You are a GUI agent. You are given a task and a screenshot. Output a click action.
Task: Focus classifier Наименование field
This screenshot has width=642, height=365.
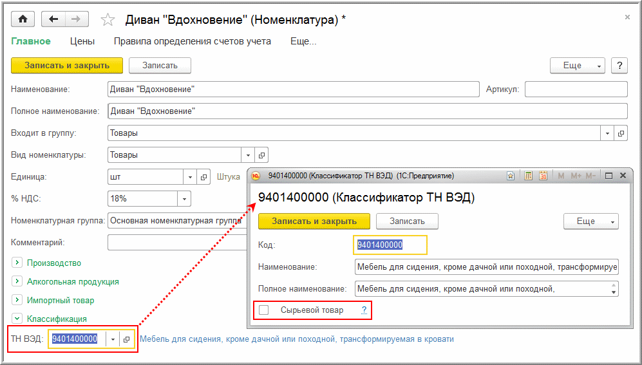coord(487,267)
